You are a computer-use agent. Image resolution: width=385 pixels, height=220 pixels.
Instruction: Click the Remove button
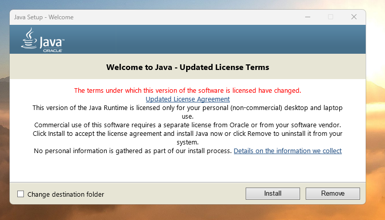point(333,194)
